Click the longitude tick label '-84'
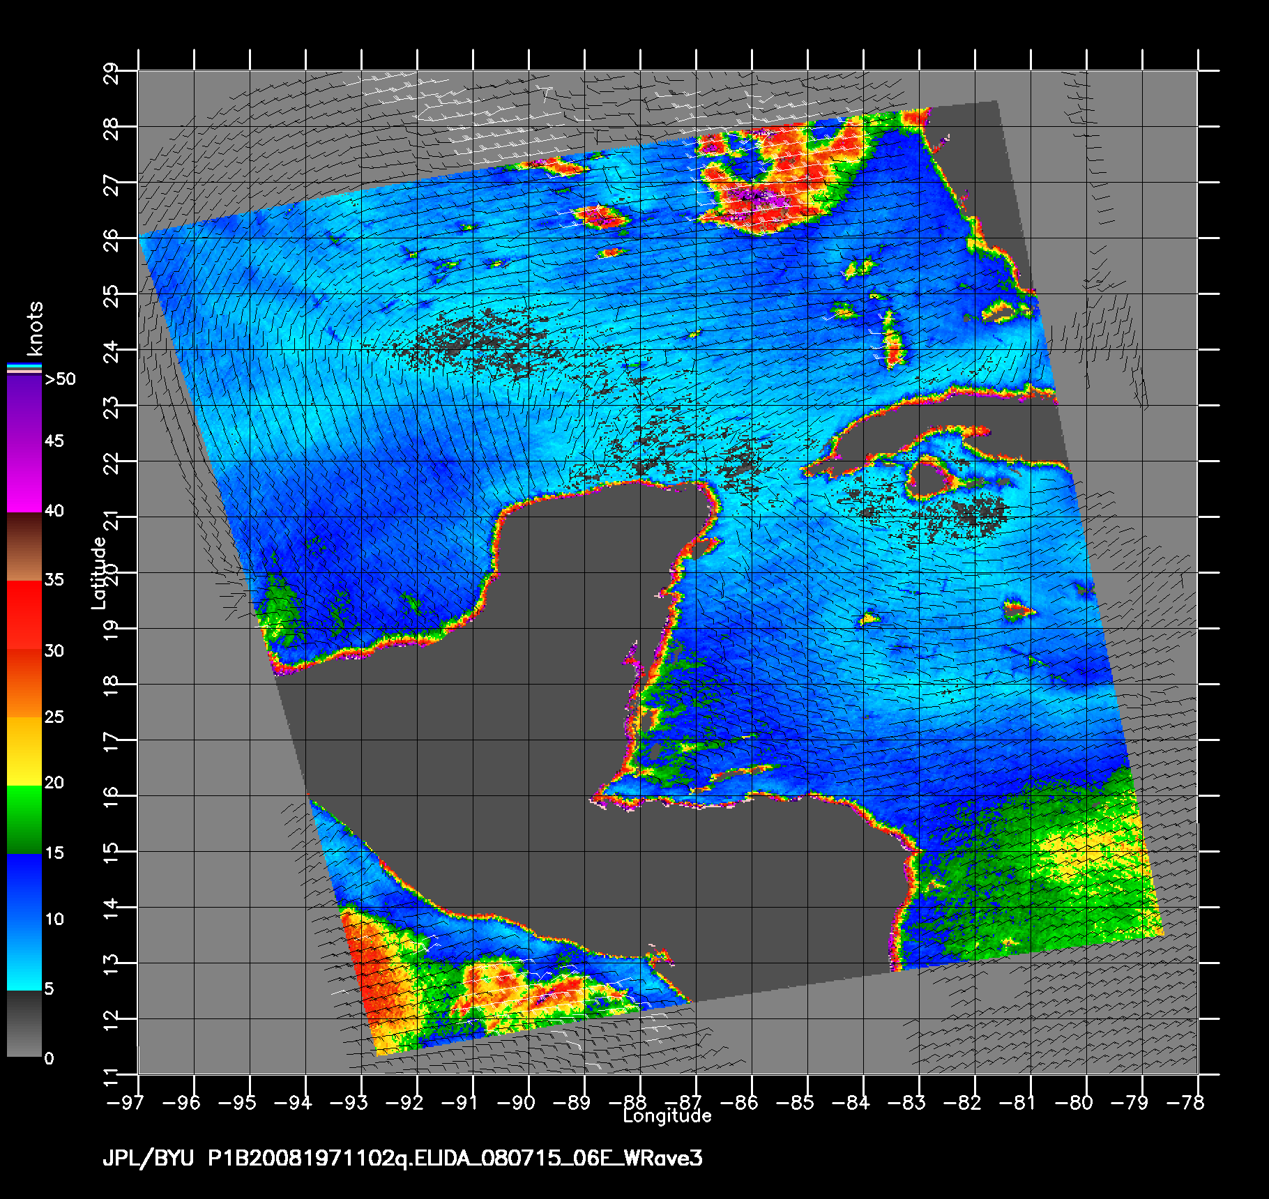This screenshot has width=1269, height=1199. click(x=850, y=1102)
